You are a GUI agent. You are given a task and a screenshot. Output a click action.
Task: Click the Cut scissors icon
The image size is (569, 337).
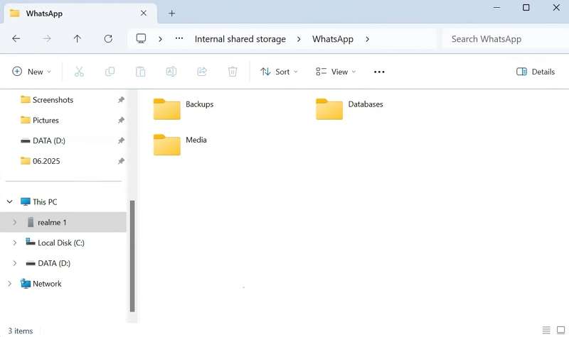pos(79,72)
